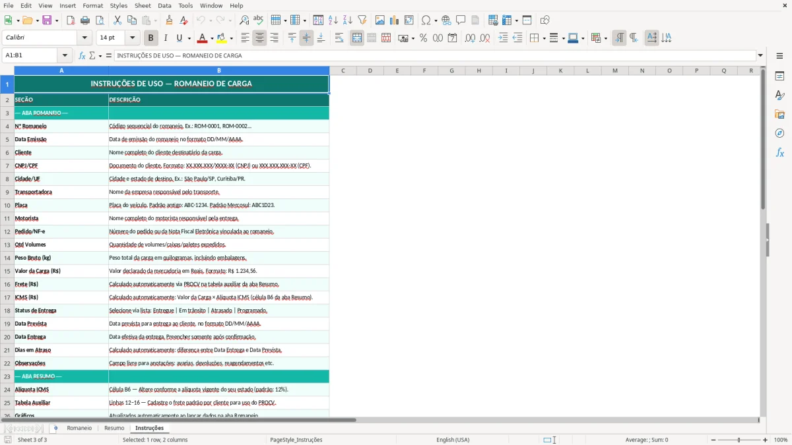792x445 pixels.
Task: Apply the yellow background color swatch
Action: [x=222, y=38]
